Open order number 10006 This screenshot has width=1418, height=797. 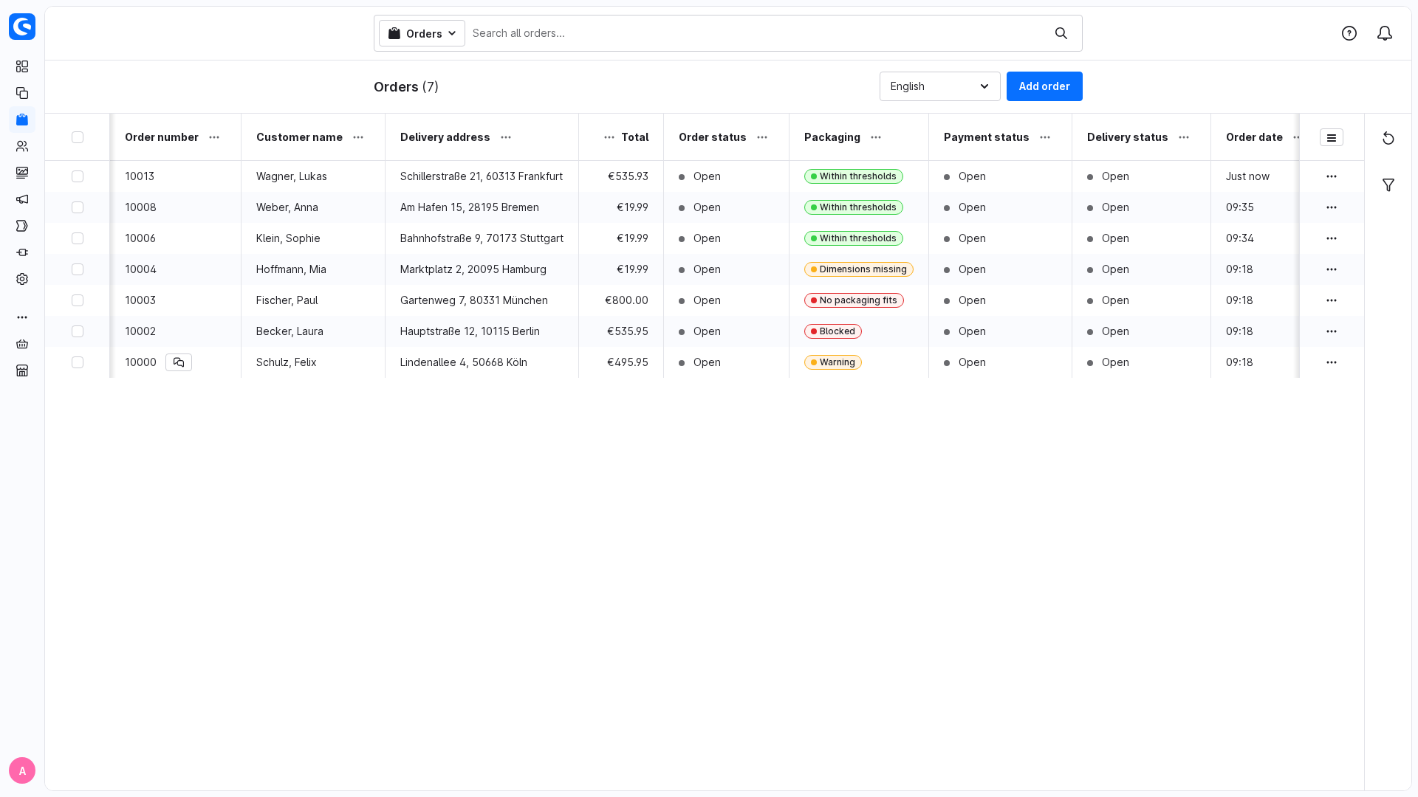tap(140, 238)
